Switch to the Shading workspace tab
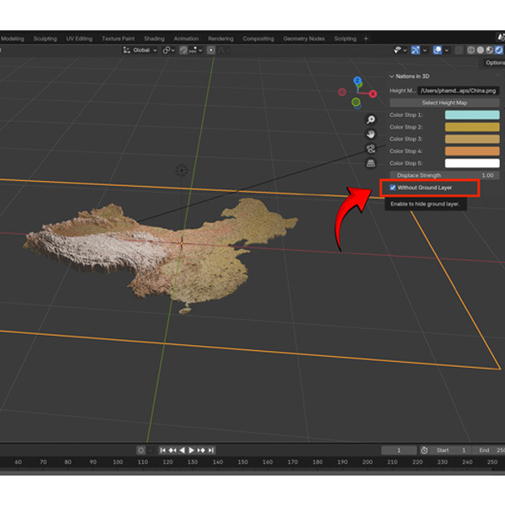The width and height of the screenshot is (505, 505). (x=154, y=39)
